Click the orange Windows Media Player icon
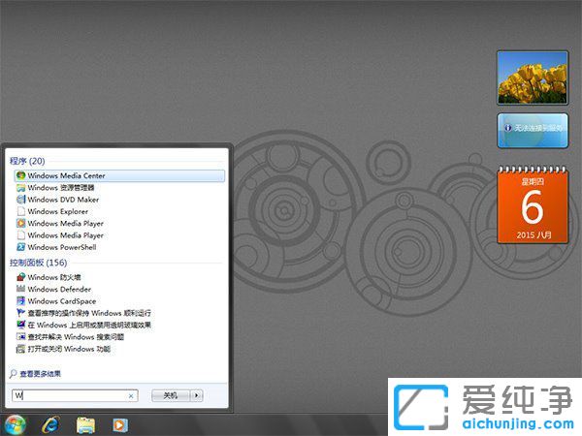The image size is (582, 436). pyautogui.click(x=20, y=223)
